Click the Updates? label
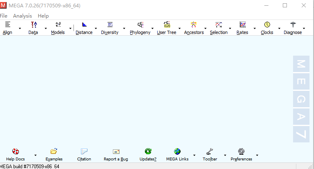The width and height of the screenshot is (314, 169). pos(148,159)
